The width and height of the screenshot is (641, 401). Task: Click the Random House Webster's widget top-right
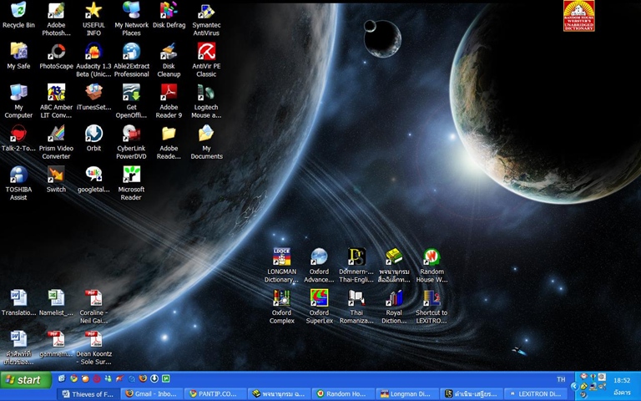578,16
